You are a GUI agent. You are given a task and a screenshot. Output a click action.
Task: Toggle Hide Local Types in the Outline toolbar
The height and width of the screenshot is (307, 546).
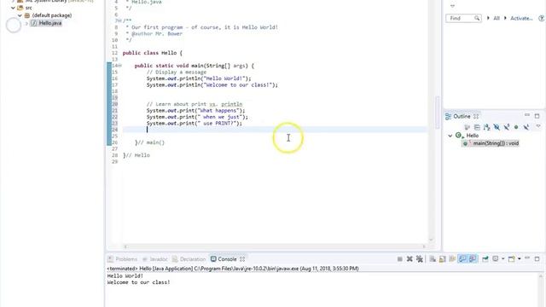pos(526,127)
